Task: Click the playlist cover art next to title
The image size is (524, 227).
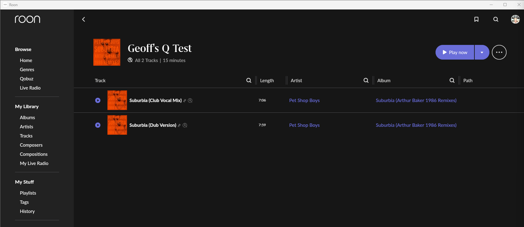Action: (107, 52)
